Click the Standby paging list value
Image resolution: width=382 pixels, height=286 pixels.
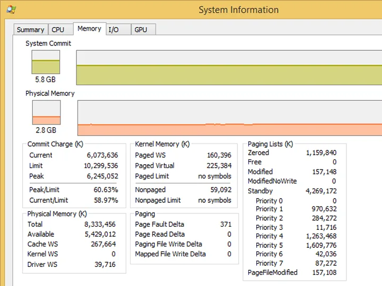[321, 191]
